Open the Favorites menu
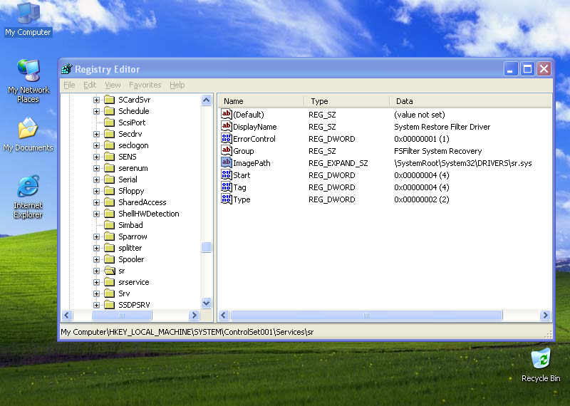The height and width of the screenshot is (406, 570). click(x=145, y=85)
